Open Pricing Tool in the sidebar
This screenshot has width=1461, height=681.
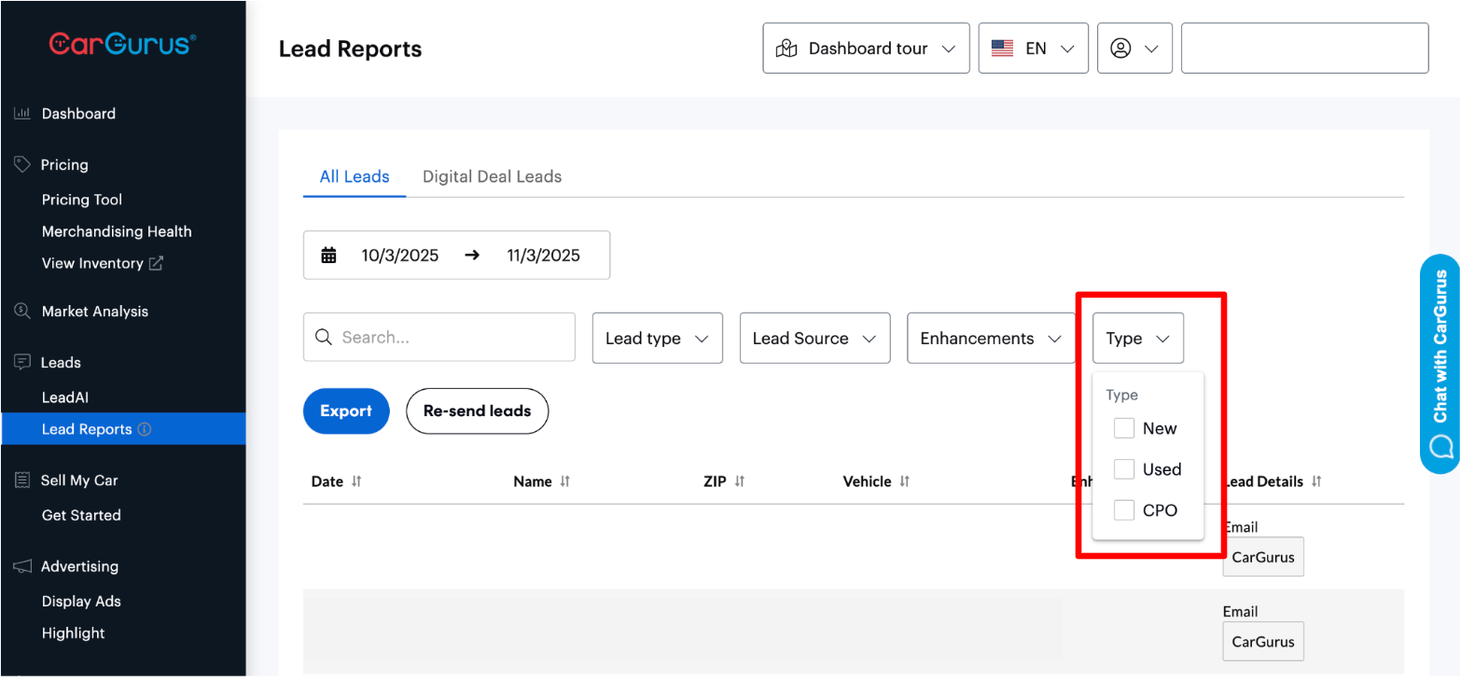pyautogui.click(x=82, y=200)
